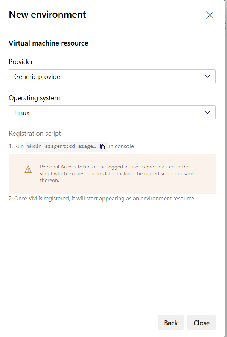This screenshot has width=227, height=337.
Task: Click the Personal Access Token warning message
Action: click(117, 173)
